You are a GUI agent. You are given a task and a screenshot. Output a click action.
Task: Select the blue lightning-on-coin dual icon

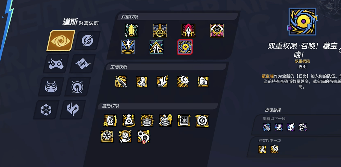[x=128, y=47]
